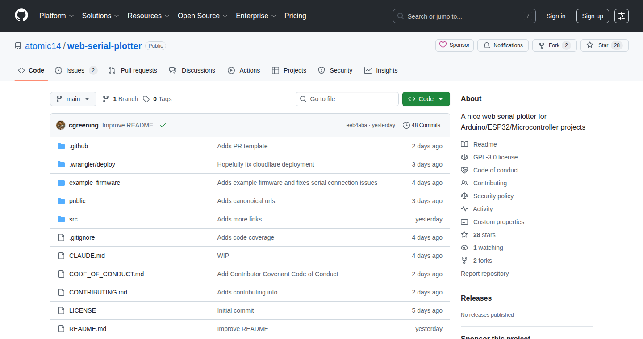Image resolution: width=643 pixels, height=339 pixels.
Task: Open the Actions tab
Action: click(244, 70)
